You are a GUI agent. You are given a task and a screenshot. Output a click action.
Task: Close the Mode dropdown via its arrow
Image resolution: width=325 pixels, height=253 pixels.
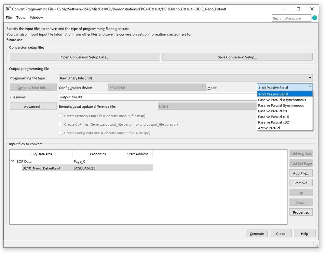click(310, 87)
